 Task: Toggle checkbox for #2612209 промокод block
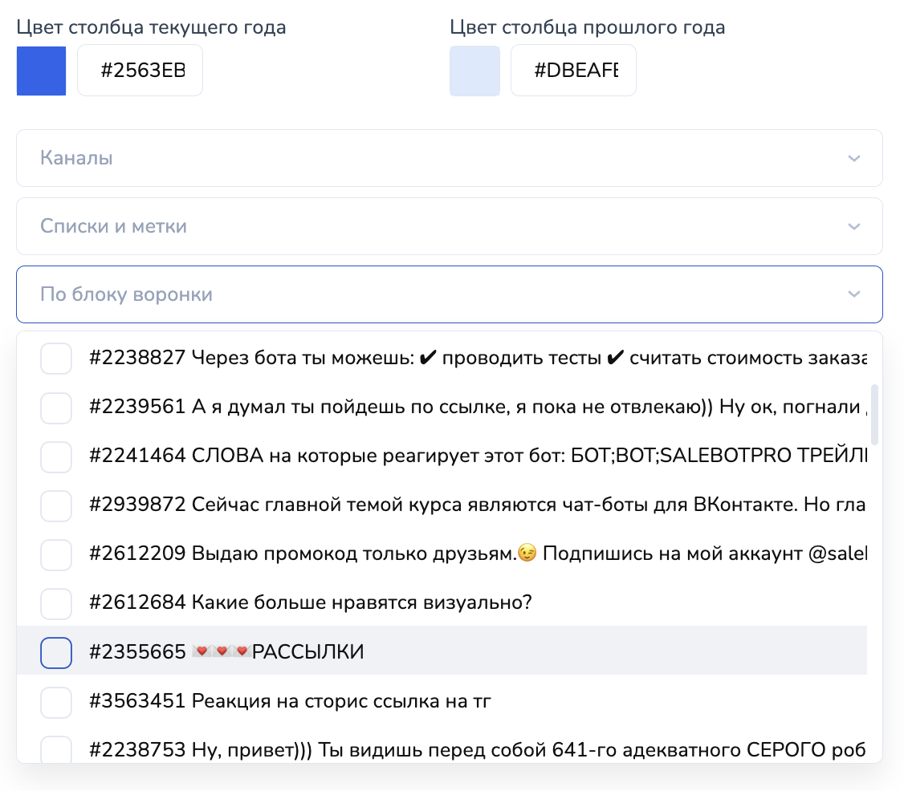tap(56, 554)
